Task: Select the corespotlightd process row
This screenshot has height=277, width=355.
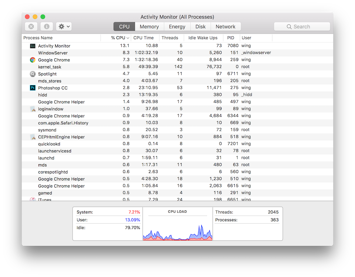Action: pos(177,172)
